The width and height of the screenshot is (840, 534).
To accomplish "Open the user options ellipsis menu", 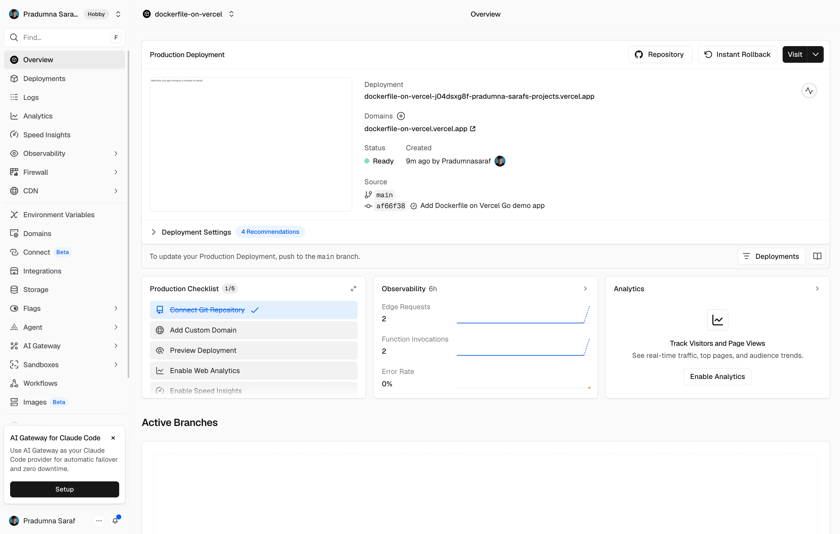I will (99, 521).
